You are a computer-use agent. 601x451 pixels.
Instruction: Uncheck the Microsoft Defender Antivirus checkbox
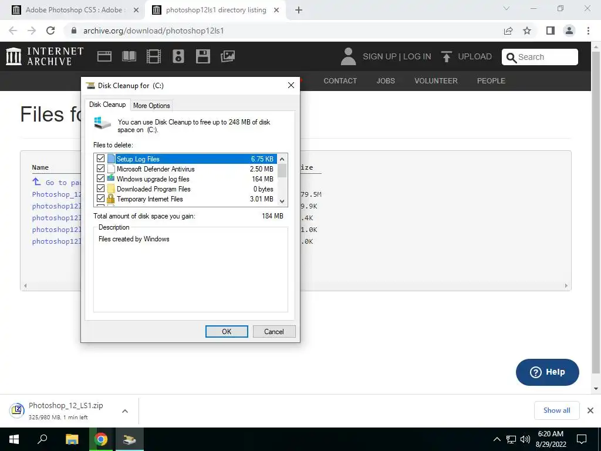[x=101, y=169]
